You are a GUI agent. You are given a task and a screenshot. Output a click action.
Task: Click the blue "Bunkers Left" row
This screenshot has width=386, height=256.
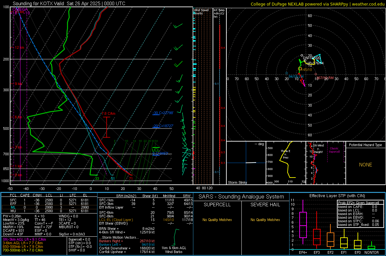(127, 245)
